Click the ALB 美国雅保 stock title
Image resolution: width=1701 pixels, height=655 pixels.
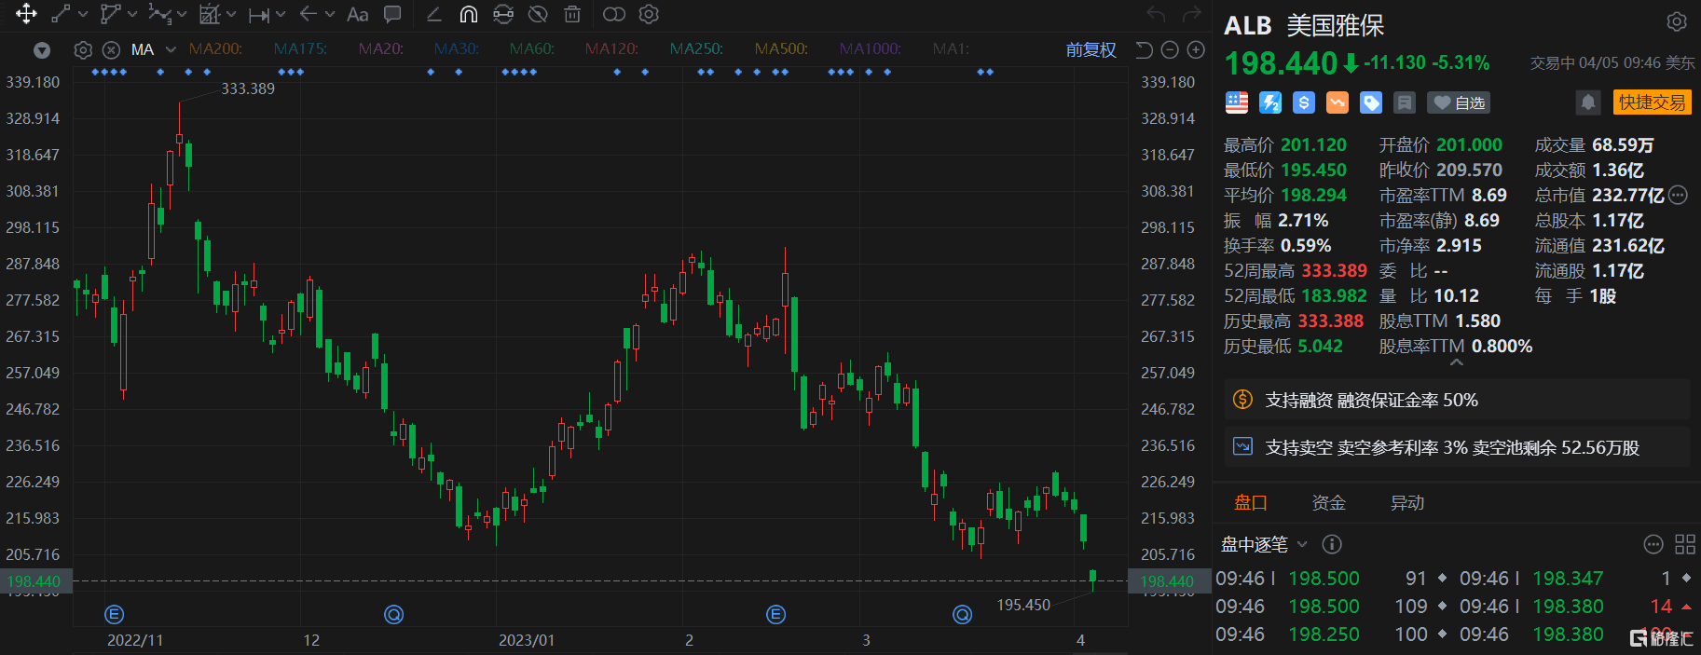[x=1304, y=25]
